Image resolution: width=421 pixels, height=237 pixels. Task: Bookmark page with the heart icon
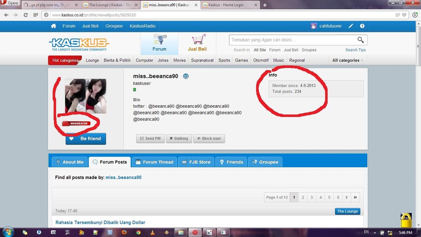[x=405, y=15]
